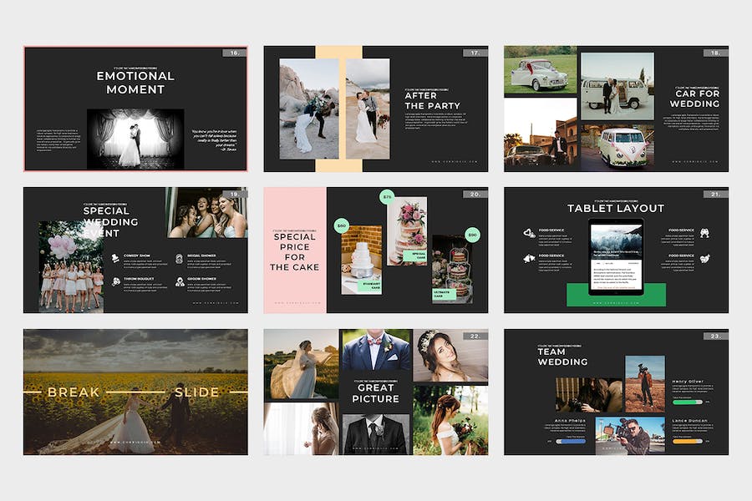Click the Comedy Show label

click(x=137, y=256)
